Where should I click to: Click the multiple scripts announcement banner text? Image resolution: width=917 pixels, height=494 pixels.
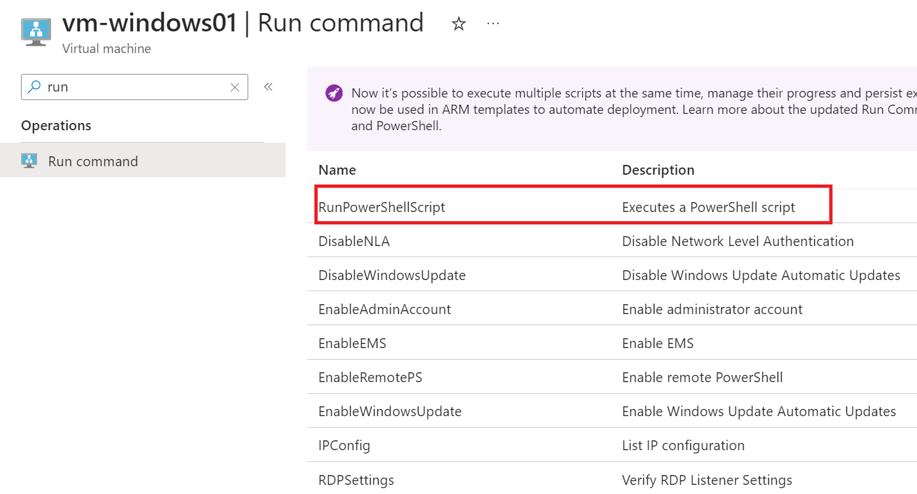pos(634,109)
